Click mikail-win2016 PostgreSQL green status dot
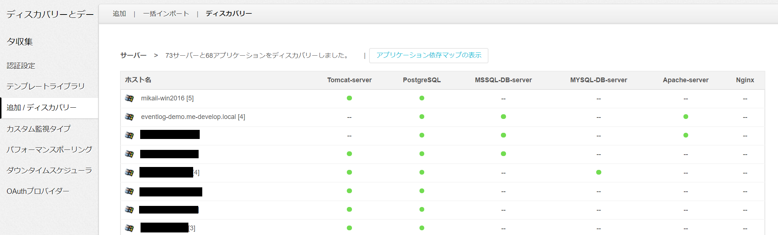Image resolution: width=778 pixels, height=235 pixels. click(422, 98)
